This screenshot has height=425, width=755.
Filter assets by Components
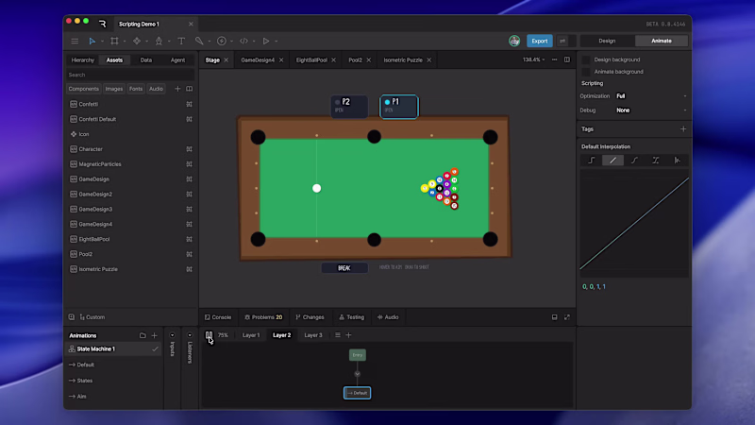[83, 89]
